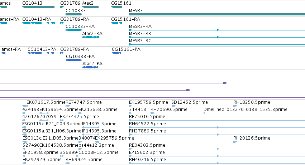Screen dimensions: 305x165
Task: Open the CG31789-PA protein label
Action: tap(75, 49)
